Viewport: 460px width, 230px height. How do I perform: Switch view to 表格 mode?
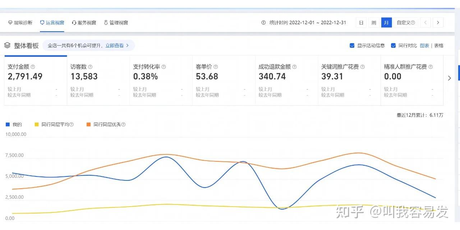tap(439, 46)
